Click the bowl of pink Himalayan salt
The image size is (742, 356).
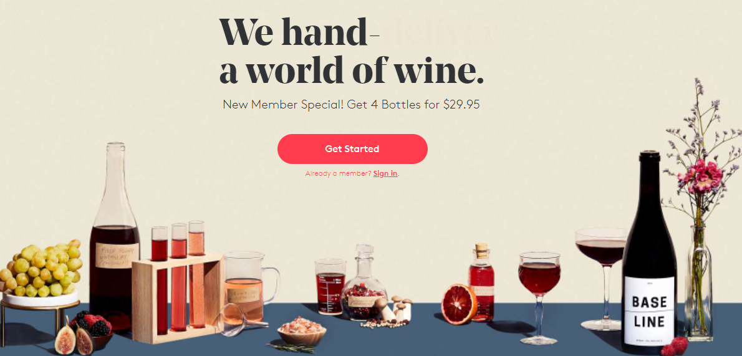[x=301, y=332]
